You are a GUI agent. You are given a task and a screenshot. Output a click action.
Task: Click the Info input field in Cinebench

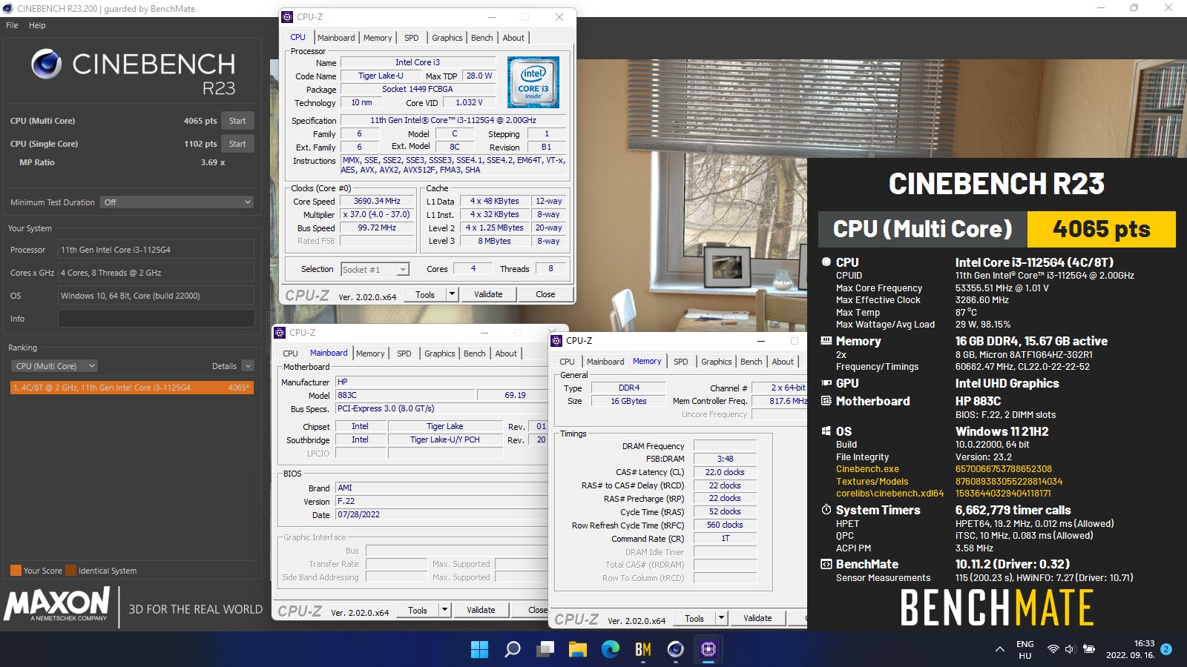156,319
